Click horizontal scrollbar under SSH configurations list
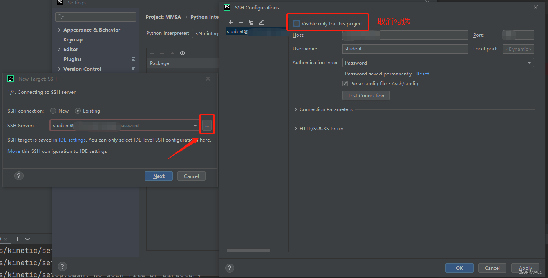This screenshot has width=548, height=278. tap(249, 250)
